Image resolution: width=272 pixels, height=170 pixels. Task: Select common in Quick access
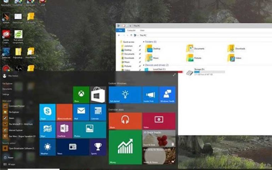coord(128,46)
